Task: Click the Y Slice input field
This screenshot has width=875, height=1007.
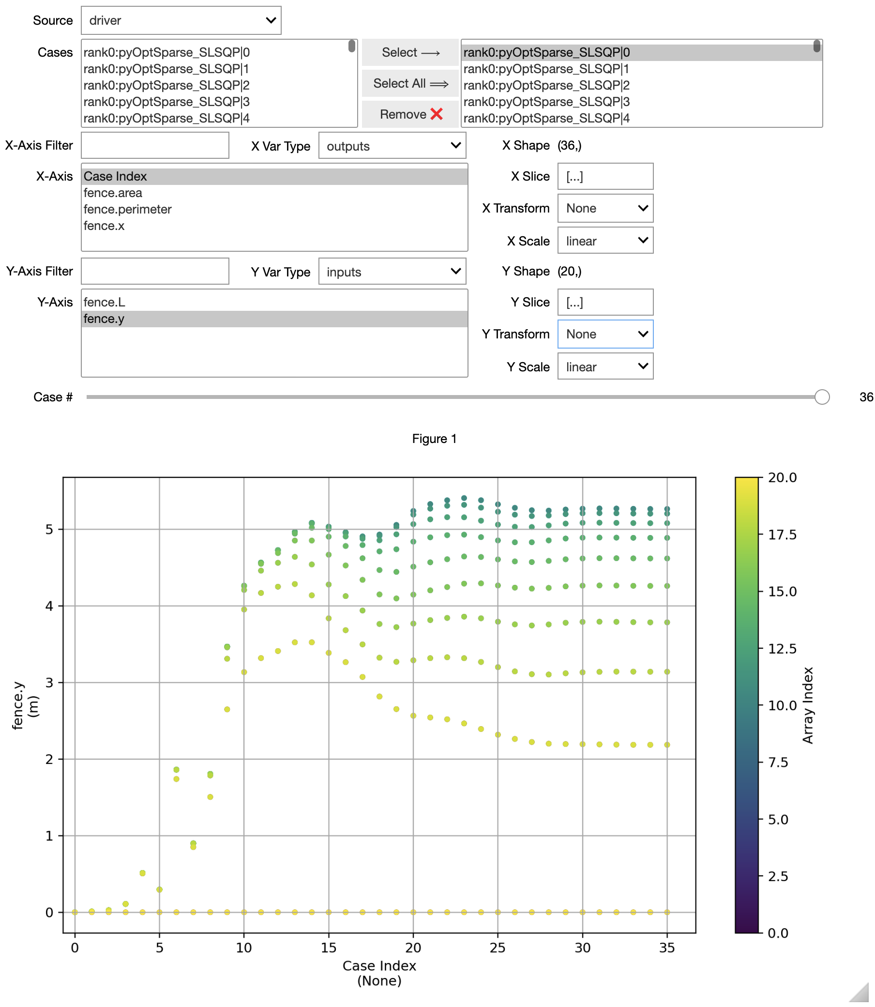Action: (605, 302)
